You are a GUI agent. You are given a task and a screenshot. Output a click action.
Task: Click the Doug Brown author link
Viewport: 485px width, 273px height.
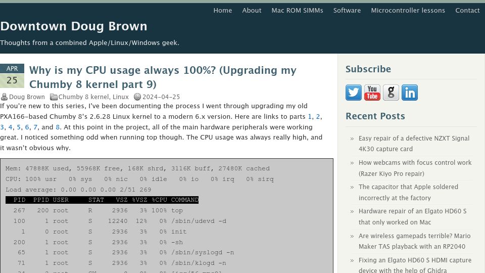pyautogui.click(x=27, y=97)
